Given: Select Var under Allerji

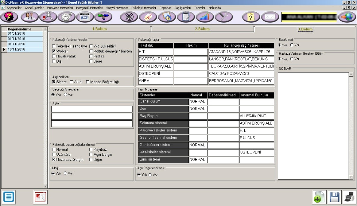Looking at the screenshot, I should [x=65, y=173].
